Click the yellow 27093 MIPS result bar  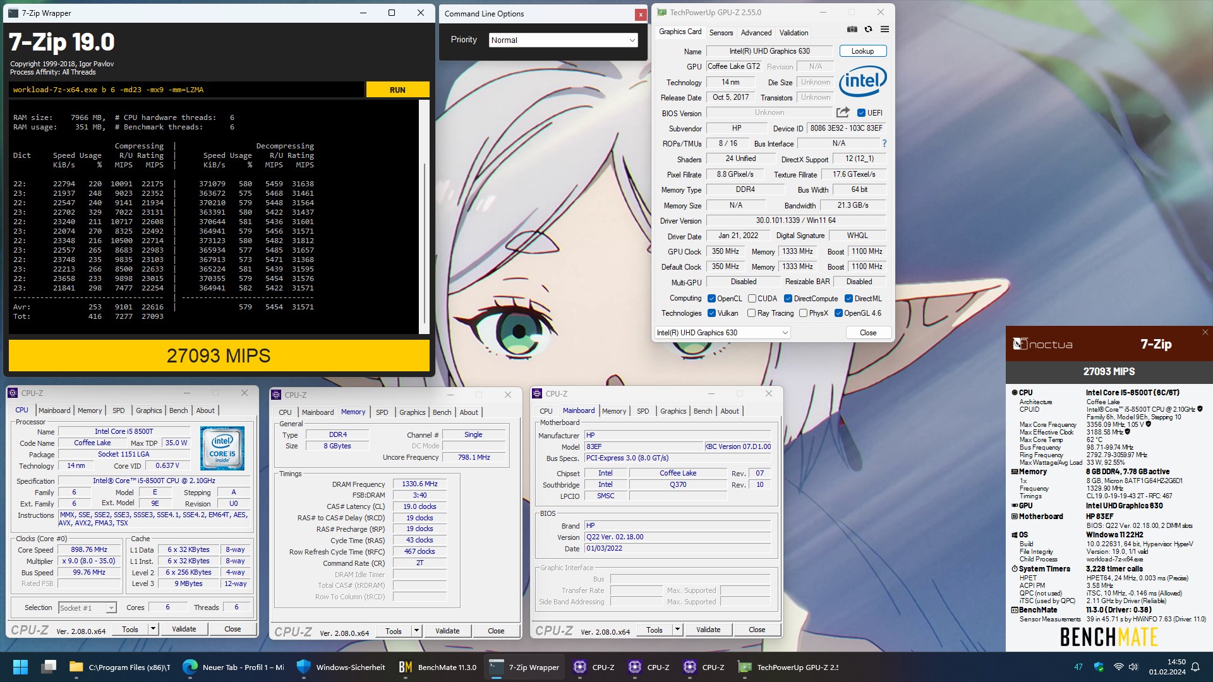click(x=219, y=356)
